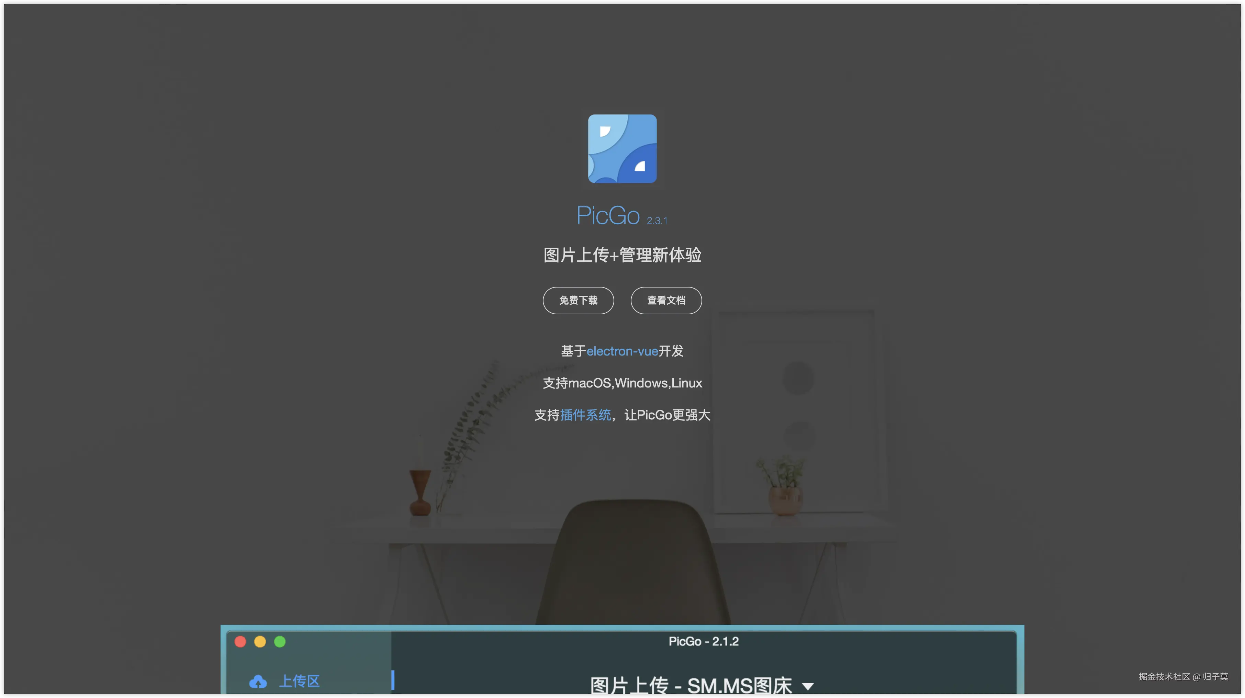This screenshot has height=698, width=1245.
Task: Click the PicGo - 2.1.2 window title
Action: click(x=703, y=641)
